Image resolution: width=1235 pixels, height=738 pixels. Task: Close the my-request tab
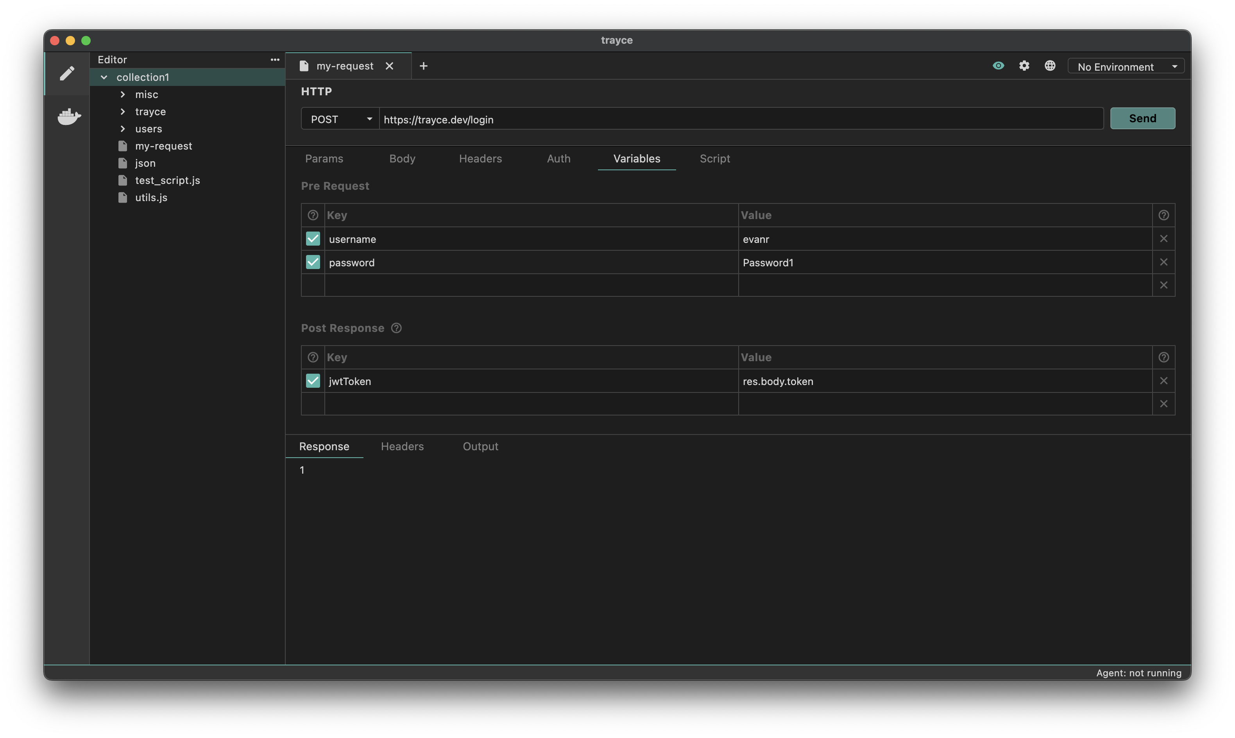(x=390, y=66)
